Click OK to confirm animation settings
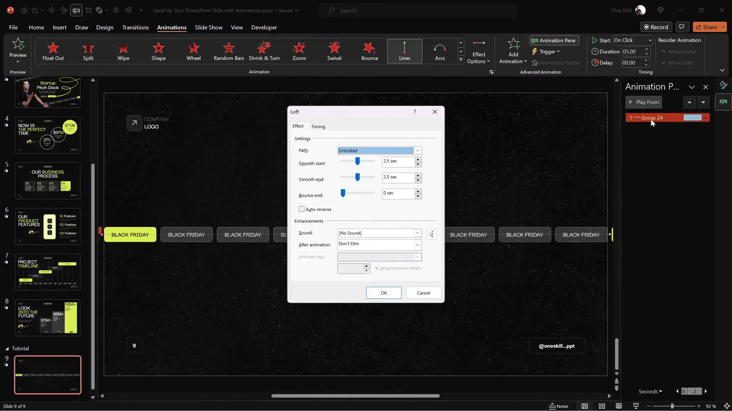732x411 pixels. point(384,293)
